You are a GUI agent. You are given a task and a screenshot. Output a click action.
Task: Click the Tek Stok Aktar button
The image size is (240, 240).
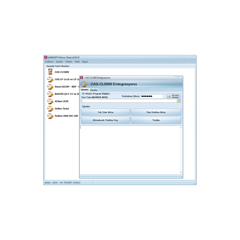tap(106, 112)
